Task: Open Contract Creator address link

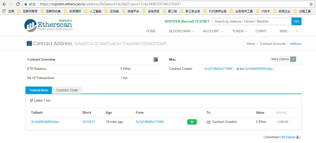Action: (220, 69)
